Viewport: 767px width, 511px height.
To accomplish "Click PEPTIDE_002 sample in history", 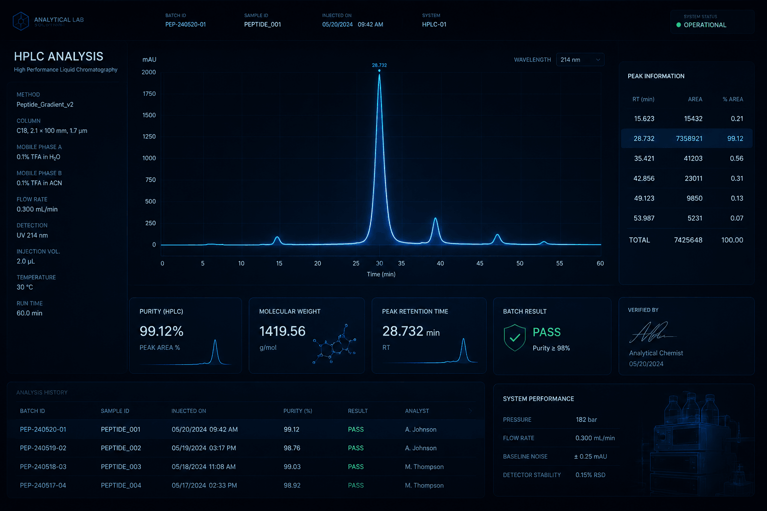I will tap(121, 448).
